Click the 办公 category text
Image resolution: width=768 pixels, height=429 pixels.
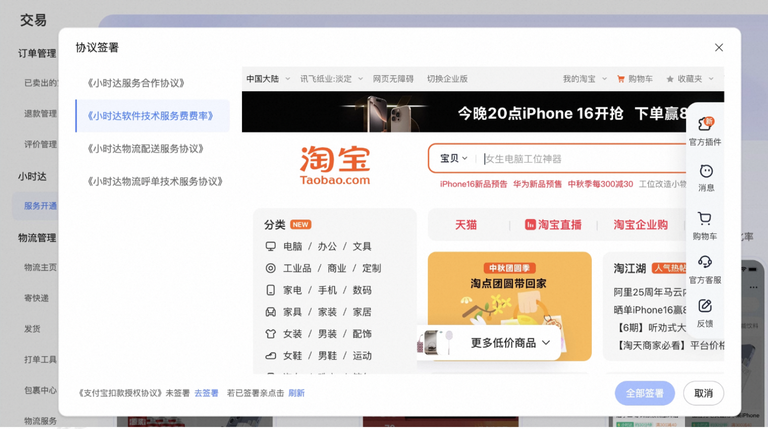pos(327,247)
